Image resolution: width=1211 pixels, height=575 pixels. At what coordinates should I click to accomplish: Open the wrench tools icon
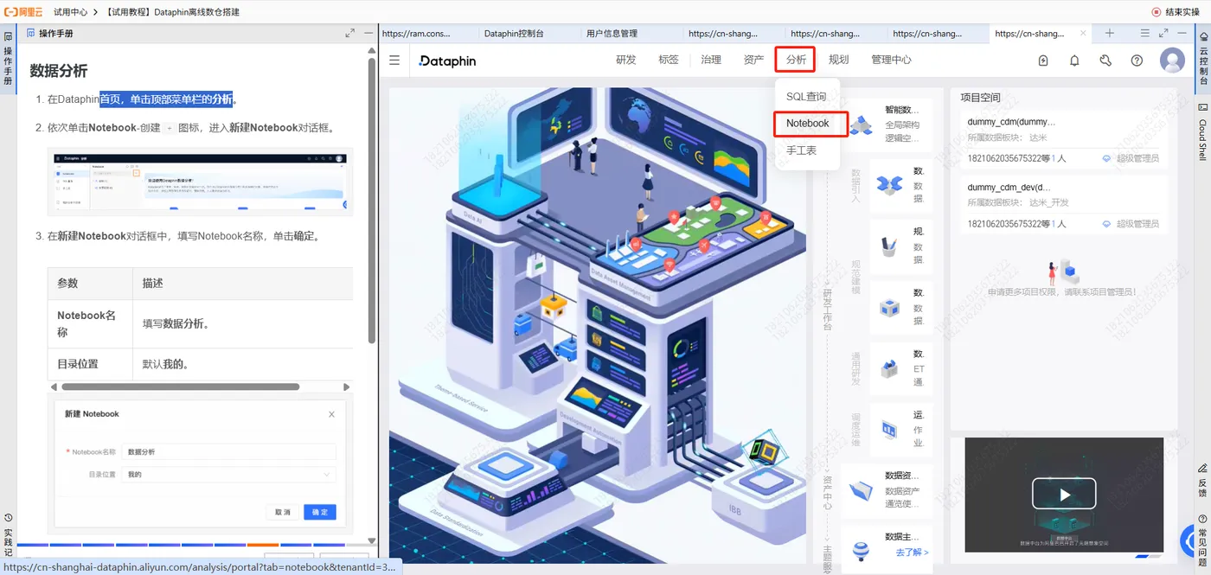coord(1105,61)
